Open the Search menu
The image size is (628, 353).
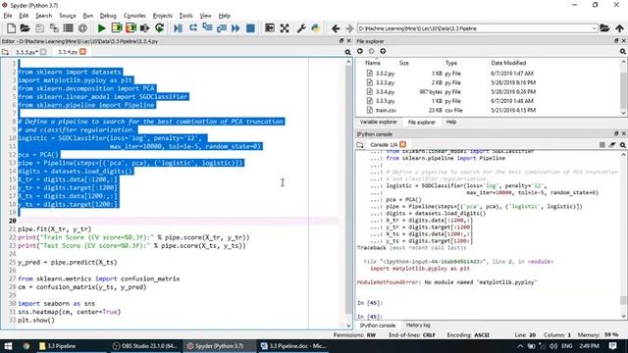43,16
